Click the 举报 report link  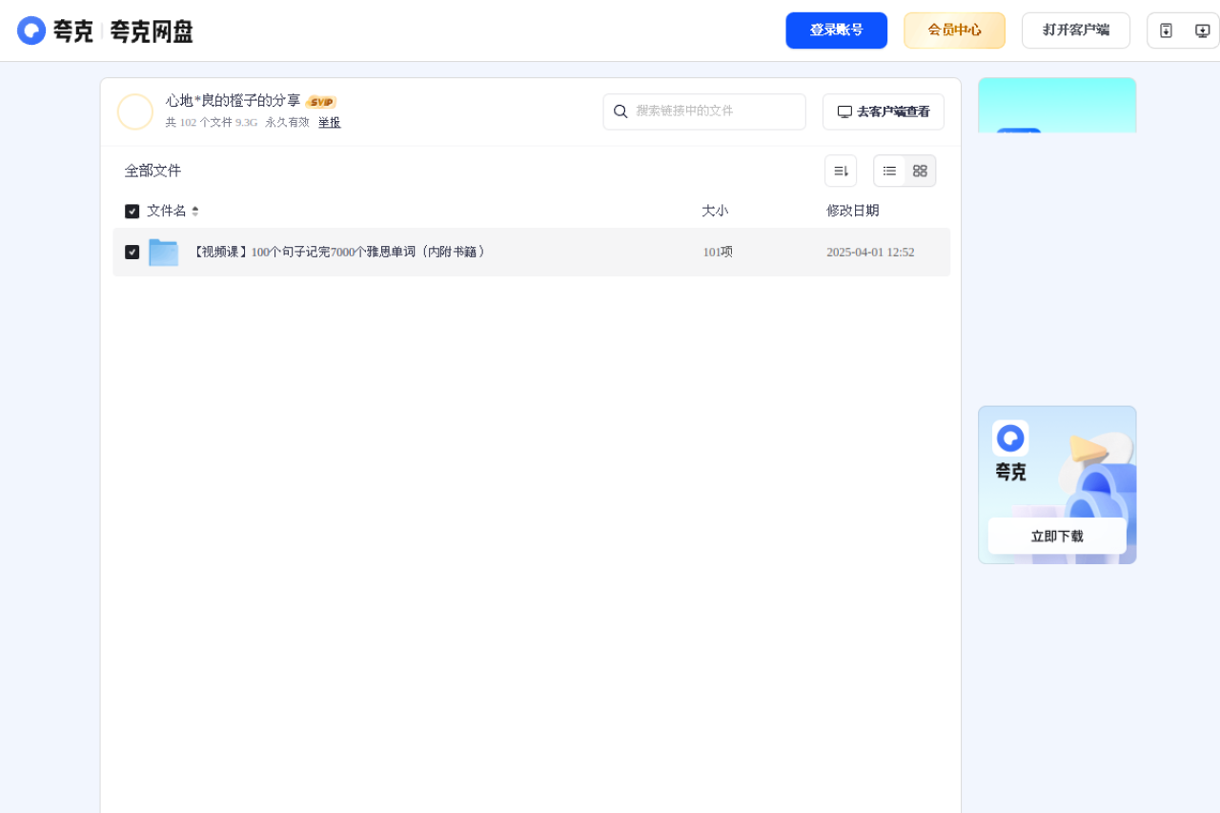coord(329,122)
